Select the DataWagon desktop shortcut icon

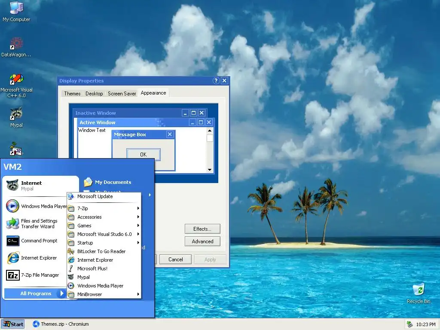16,47
